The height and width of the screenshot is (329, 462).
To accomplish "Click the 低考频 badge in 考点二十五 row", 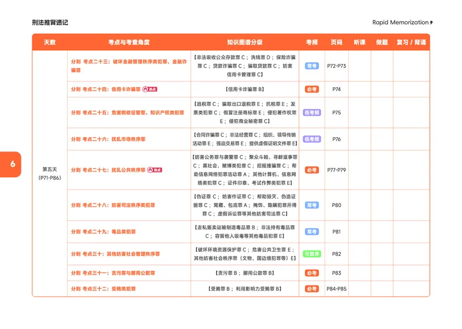I will tap(312, 112).
